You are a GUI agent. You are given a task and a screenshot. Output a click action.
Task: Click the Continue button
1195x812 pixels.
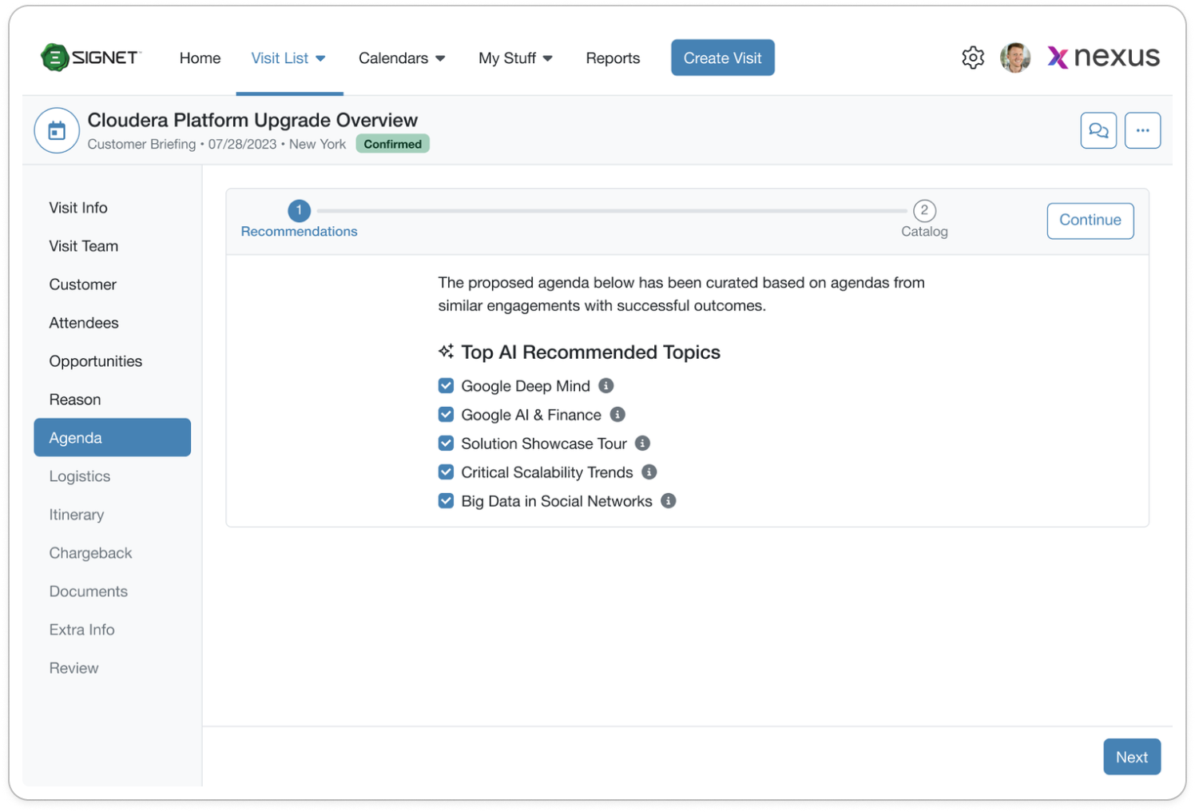[1090, 220]
